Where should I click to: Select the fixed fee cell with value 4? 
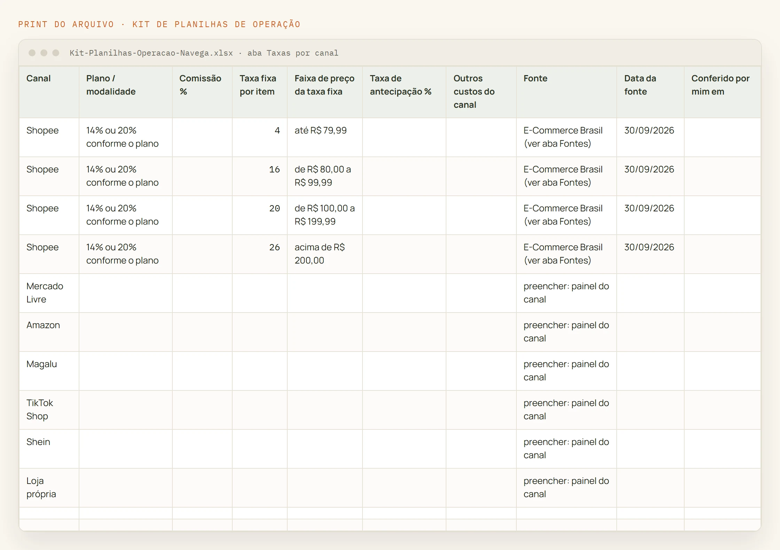[x=260, y=137]
